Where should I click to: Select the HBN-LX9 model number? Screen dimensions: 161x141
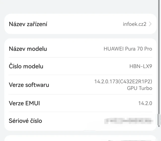141,66
